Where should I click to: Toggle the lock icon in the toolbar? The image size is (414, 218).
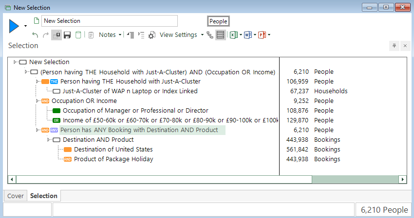[x=56, y=35]
